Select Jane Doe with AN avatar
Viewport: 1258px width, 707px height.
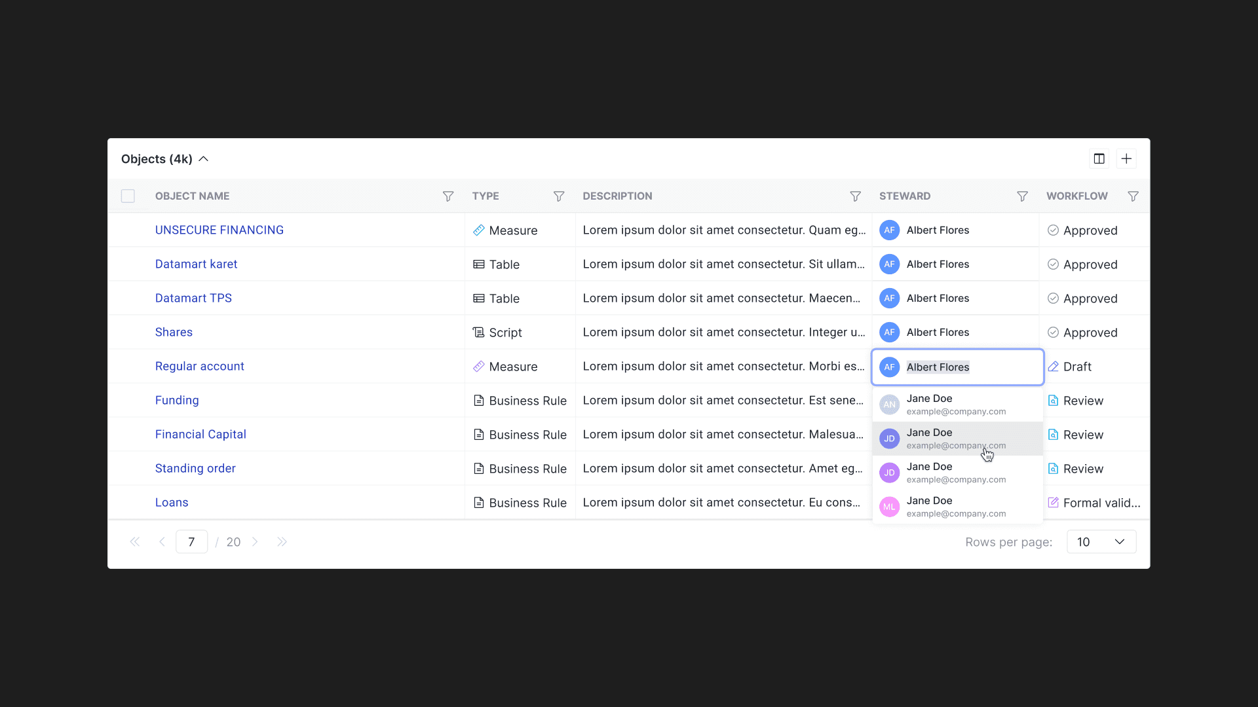click(957, 405)
